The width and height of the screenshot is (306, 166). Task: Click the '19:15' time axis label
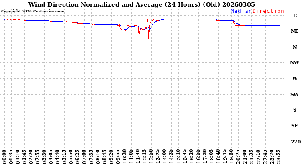(224, 157)
